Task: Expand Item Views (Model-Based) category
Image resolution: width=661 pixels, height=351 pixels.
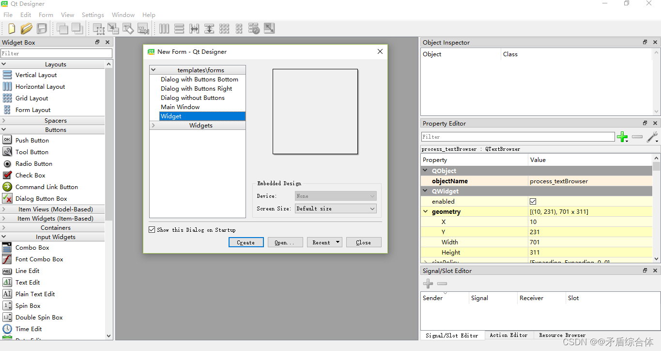Action: click(4, 209)
